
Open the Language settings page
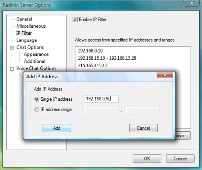[26, 40]
